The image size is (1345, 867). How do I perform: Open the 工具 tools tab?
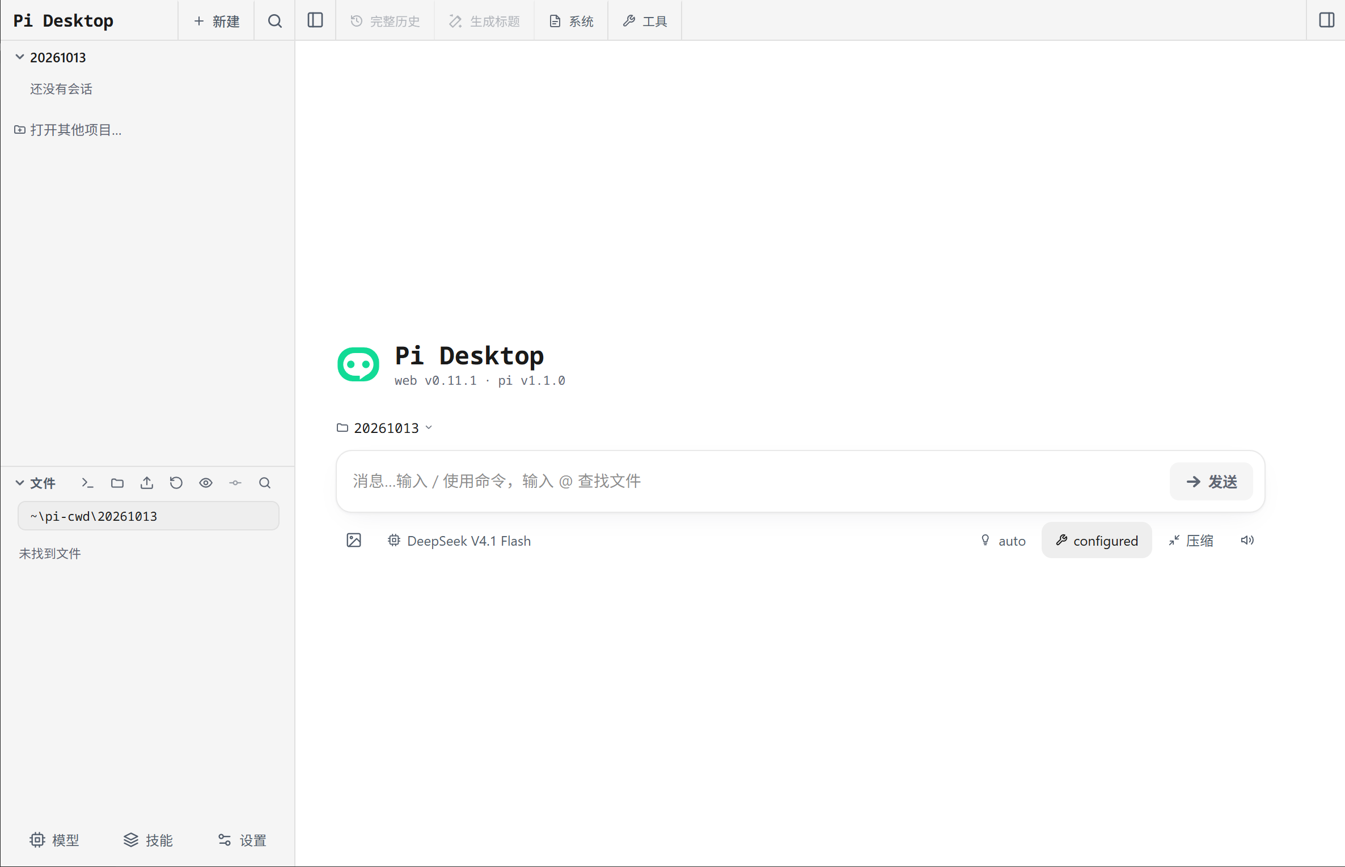pyautogui.click(x=645, y=21)
